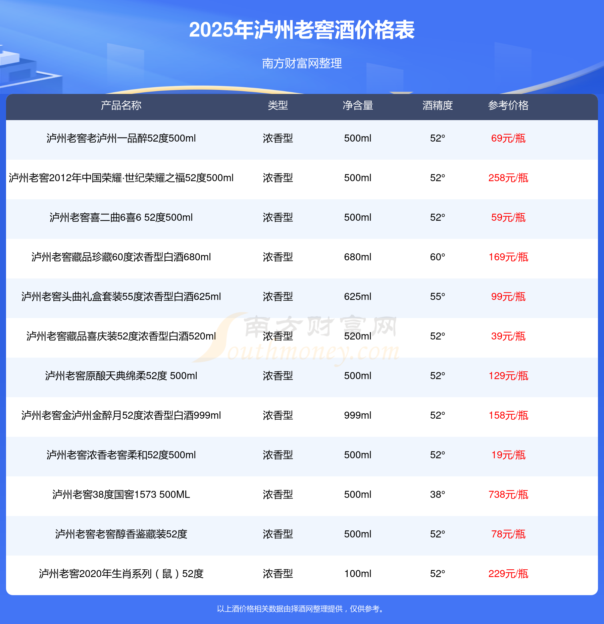The image size is (604, 624).
Task: Click 浓香型 in the 国窖1573 row
Action: (278, 495)
